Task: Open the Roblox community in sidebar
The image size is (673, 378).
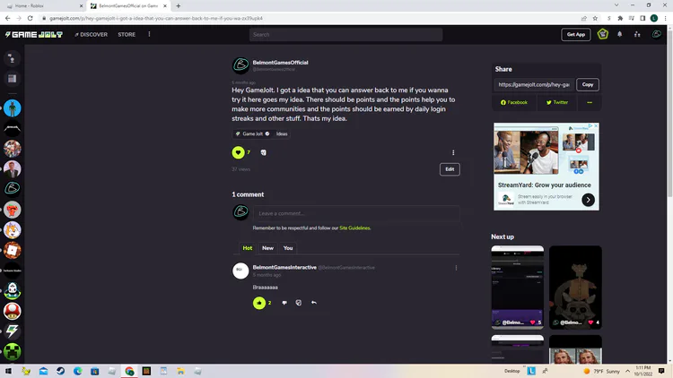Action: (12, 250)
